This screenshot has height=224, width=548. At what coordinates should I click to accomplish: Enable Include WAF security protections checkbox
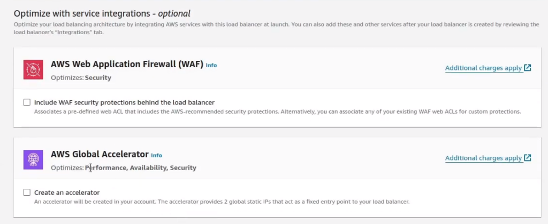[27, 102]
